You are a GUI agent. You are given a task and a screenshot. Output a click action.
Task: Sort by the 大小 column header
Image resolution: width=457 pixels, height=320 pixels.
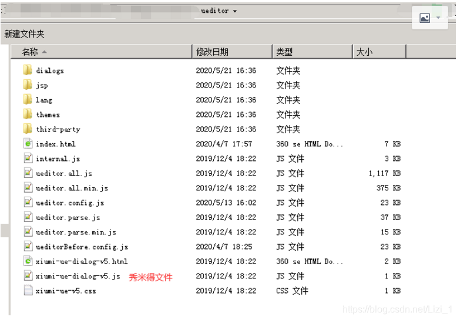379,52
